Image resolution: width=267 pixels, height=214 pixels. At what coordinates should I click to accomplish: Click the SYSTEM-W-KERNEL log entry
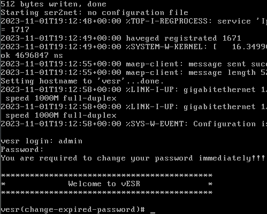(x=134, y=47)
